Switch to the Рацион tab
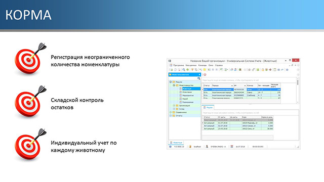Image resolution: width=324 pixels, height=182 pixels. 208,107
